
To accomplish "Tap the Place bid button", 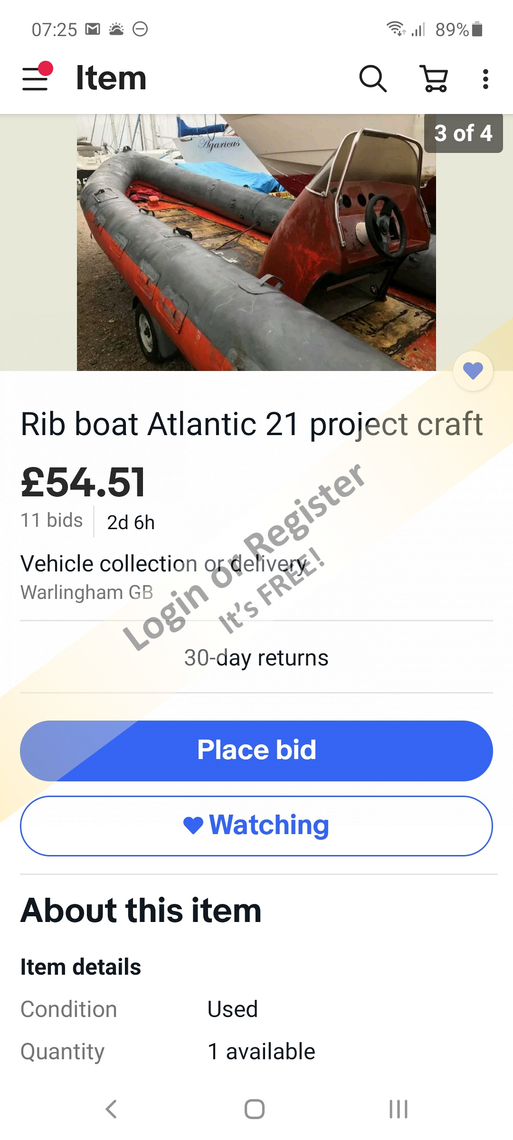I will [x=256, y=750].
